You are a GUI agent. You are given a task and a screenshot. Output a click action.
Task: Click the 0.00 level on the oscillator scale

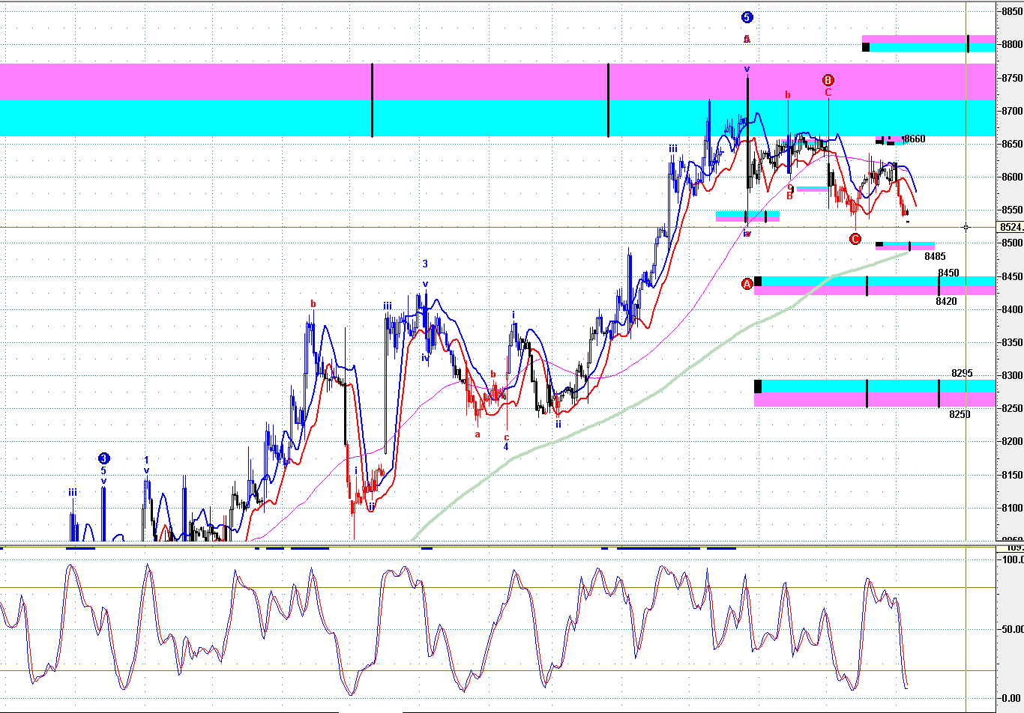click(1011, 699)
